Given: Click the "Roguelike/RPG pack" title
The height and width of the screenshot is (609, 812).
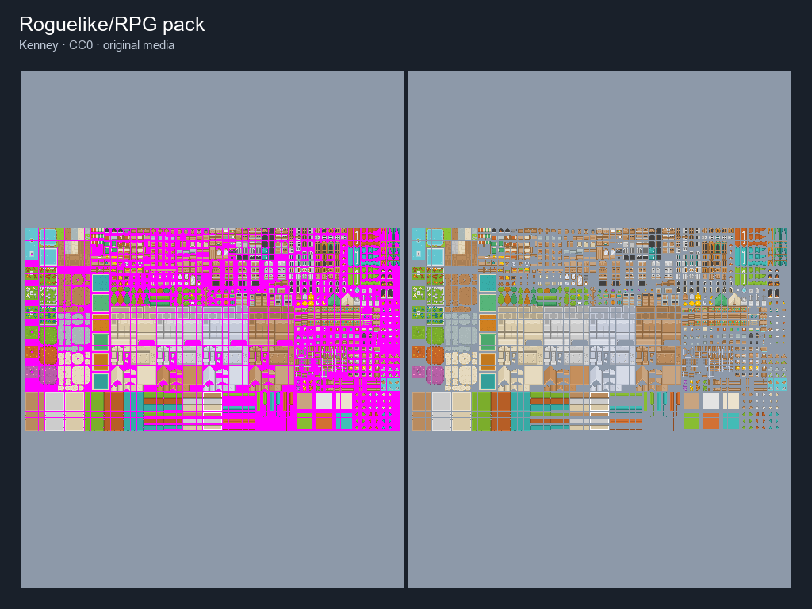Looking at the screenshot, I should [112, 25].
